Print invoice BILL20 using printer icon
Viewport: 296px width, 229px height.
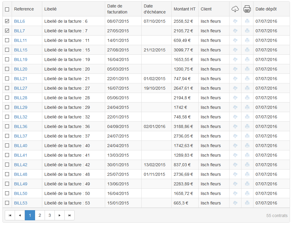[247, 69]
